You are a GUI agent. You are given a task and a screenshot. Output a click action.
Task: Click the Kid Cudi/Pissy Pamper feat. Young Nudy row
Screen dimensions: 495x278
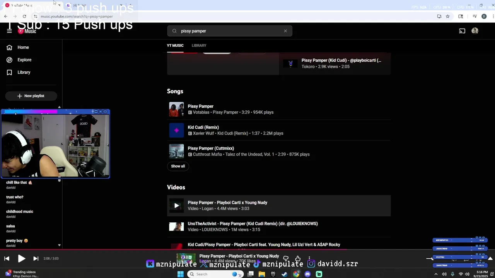click(x=279, y=244)
